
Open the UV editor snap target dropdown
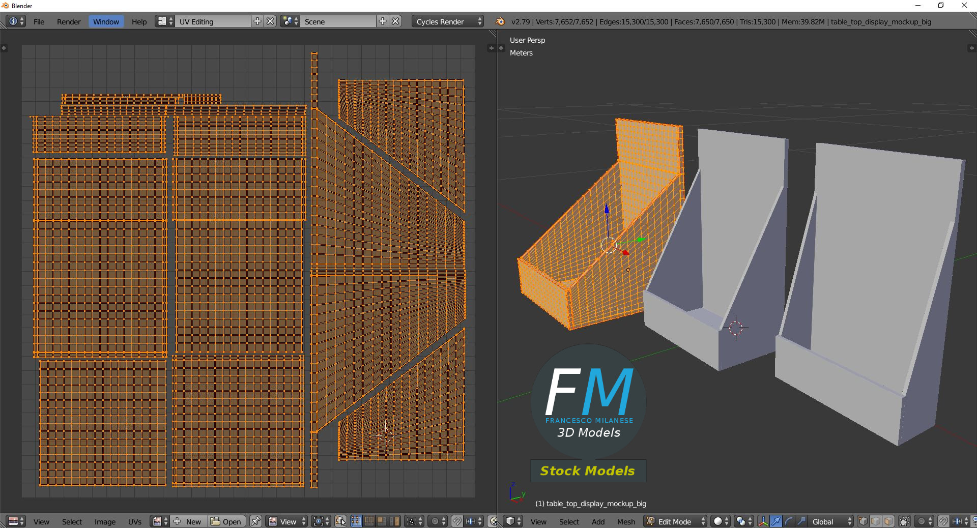[474, 521]
